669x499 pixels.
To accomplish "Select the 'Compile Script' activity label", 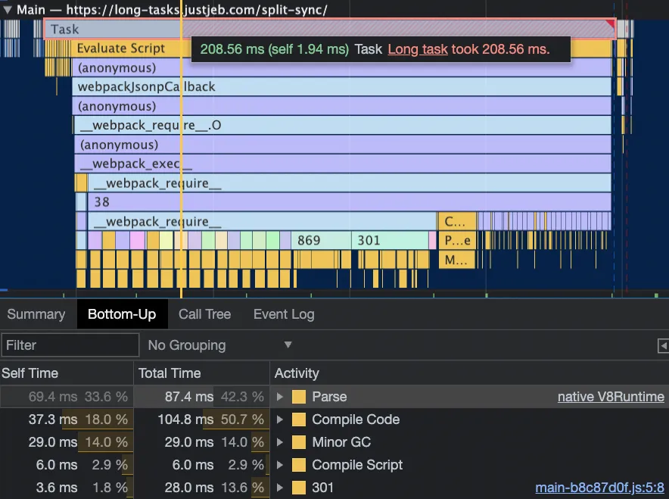I will point(357,464).
